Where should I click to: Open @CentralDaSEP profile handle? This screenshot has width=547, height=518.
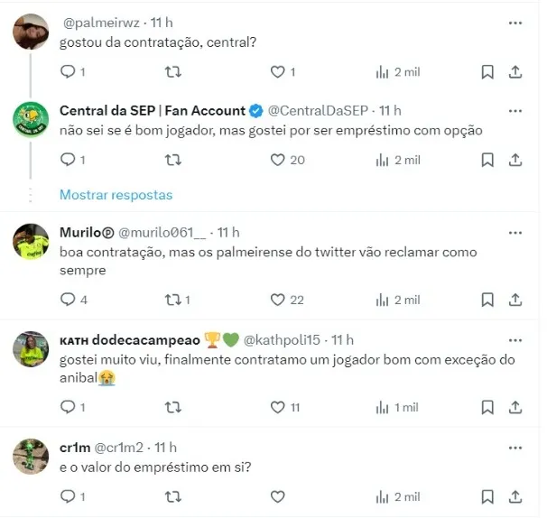click(x=318, y=111)
